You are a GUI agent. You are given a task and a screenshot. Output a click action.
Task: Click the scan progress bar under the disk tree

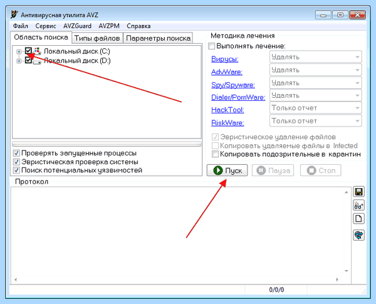(x=107, y=144)
